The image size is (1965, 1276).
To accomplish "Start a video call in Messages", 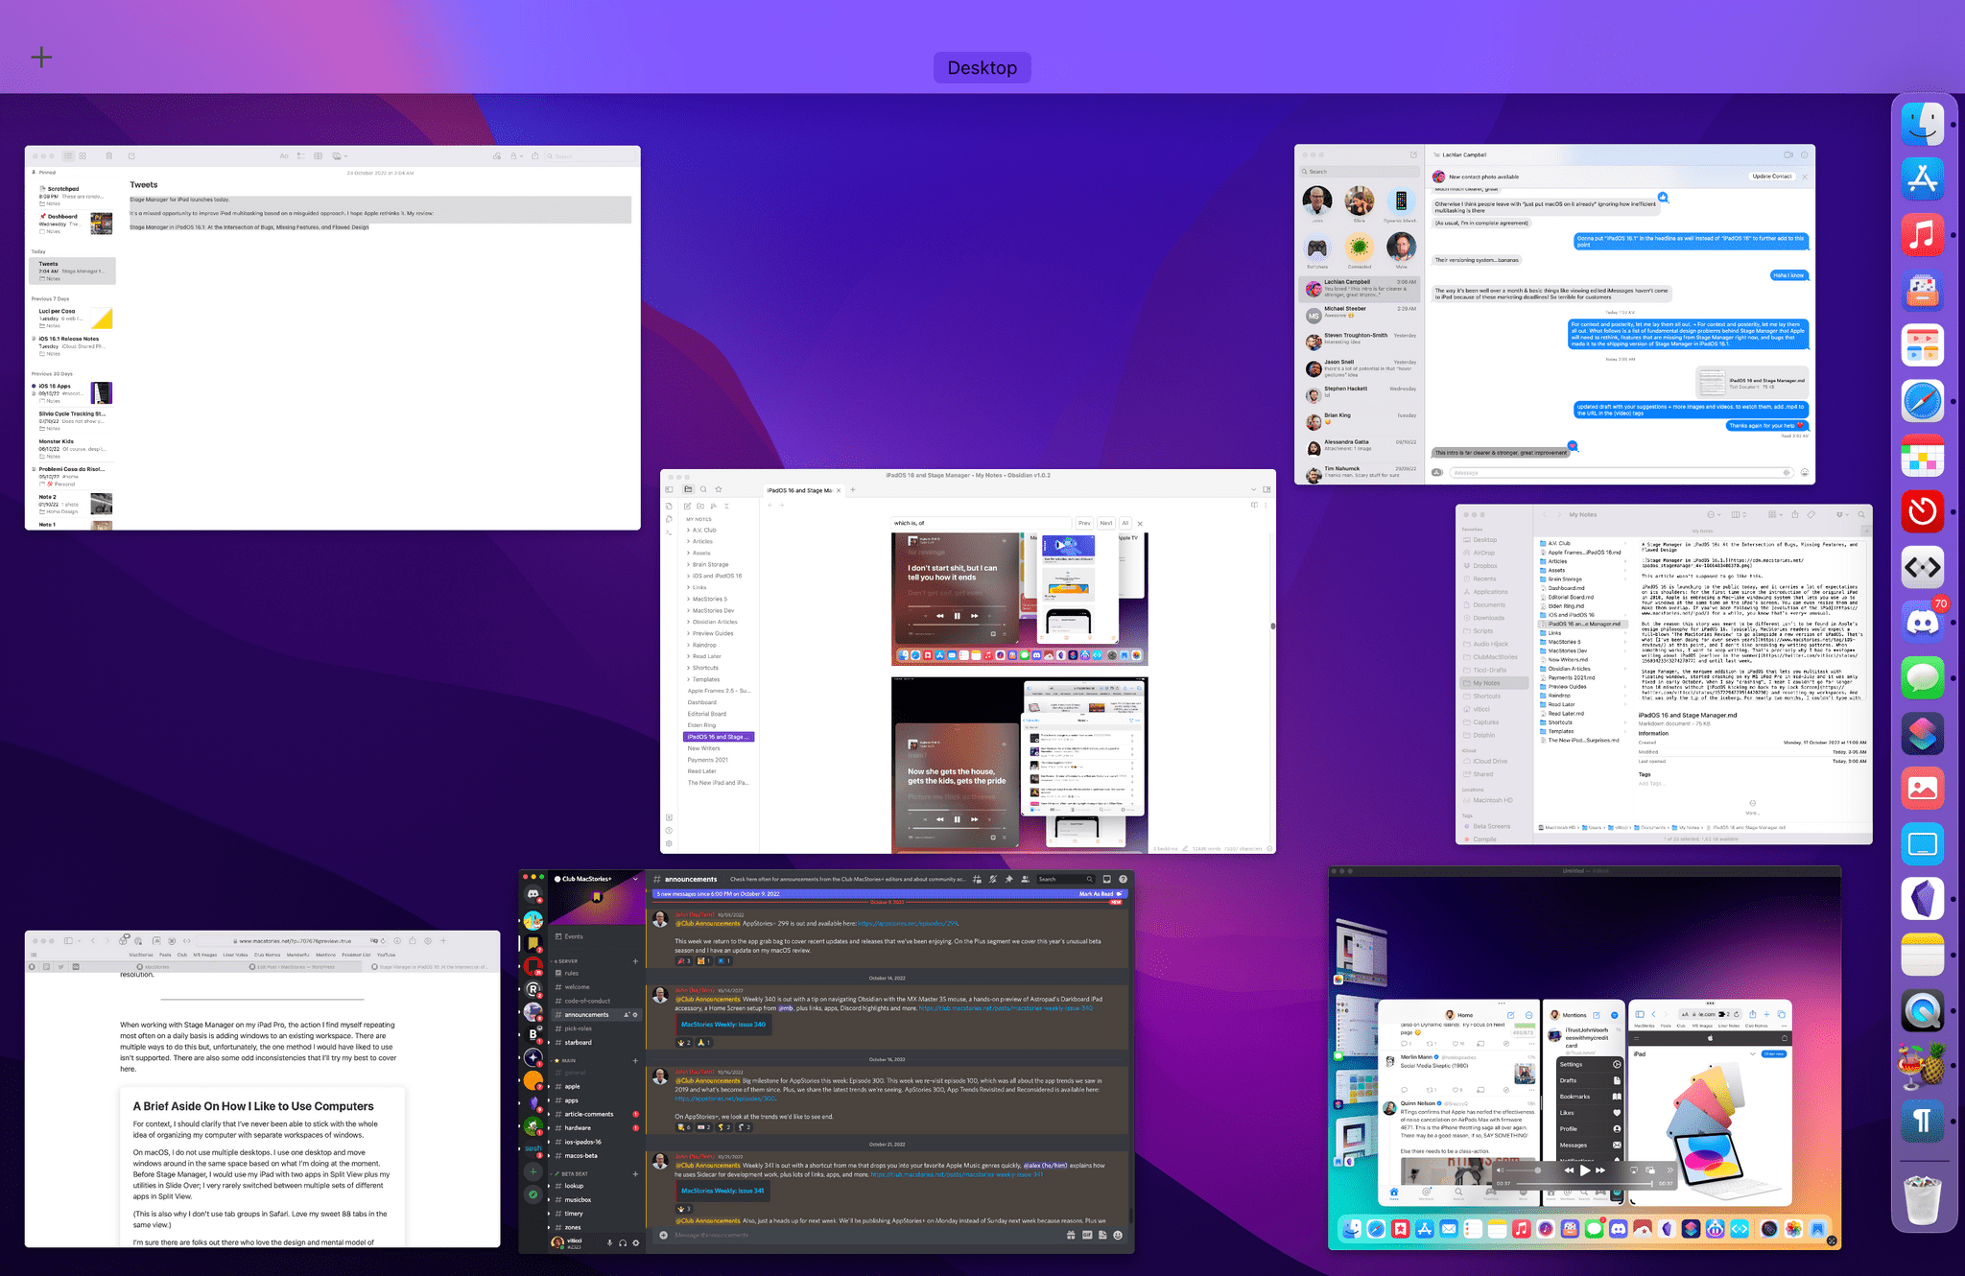I will (1787, 154).
